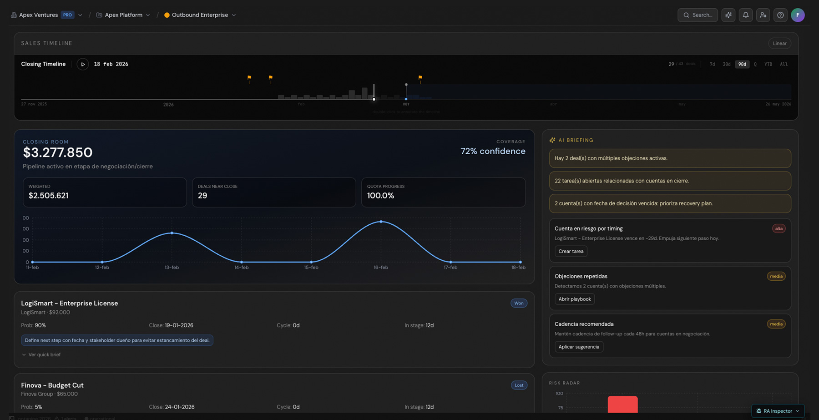
Task: Open Finova - Budget Cut deal title
Action: (x=52, y=385)
